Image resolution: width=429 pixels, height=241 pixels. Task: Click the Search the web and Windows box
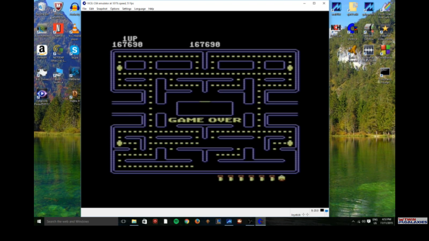pos(81,221)
